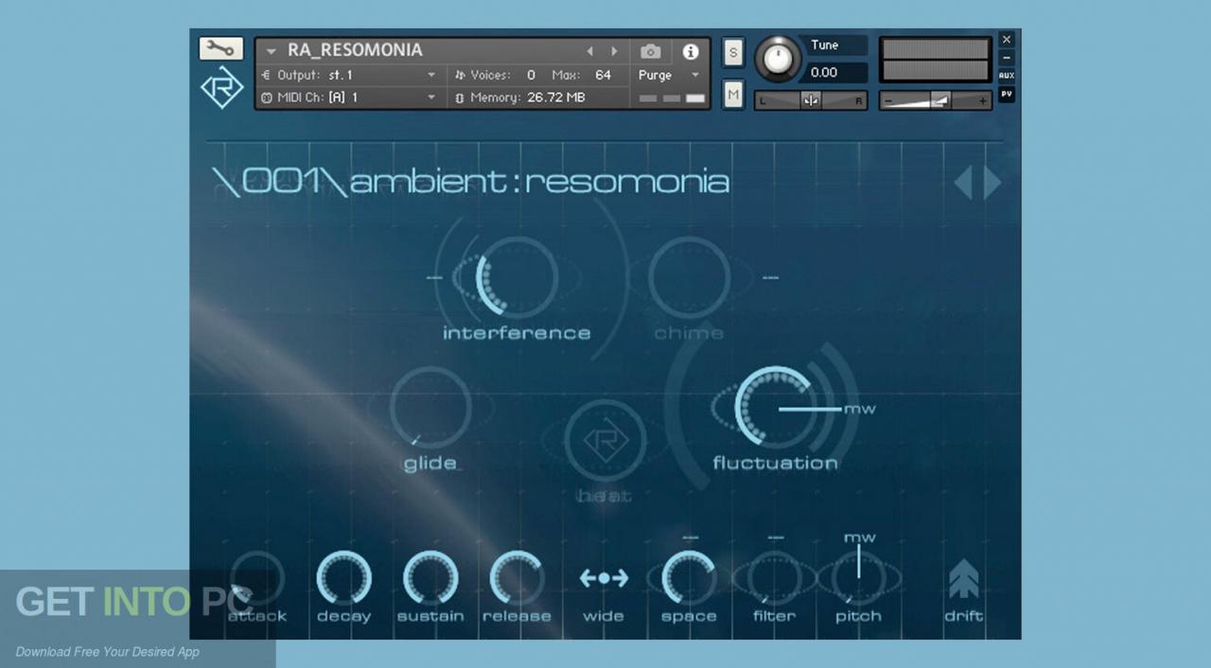This screenshot has height=668, width=1211.
Task: Click the modulation dash right of chime
Action: (770, 277)
